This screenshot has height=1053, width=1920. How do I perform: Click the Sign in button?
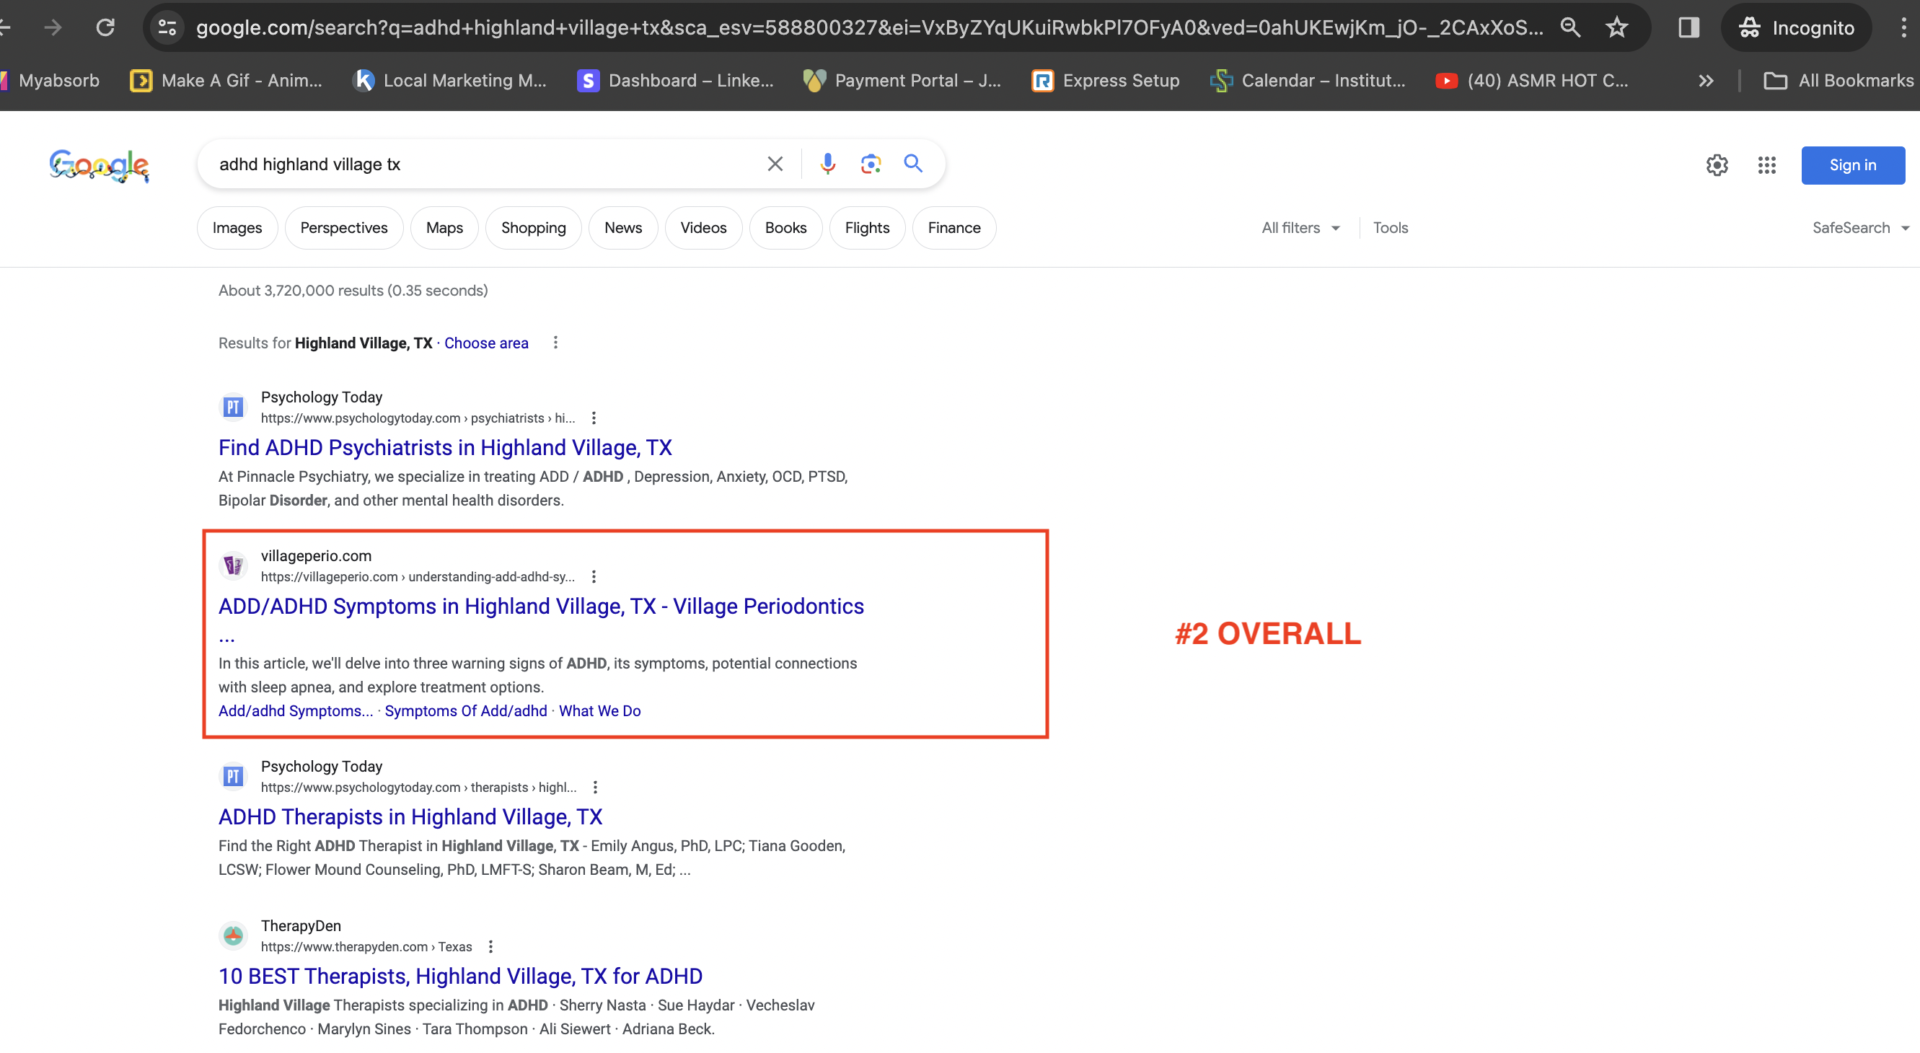coord(1852,165)
